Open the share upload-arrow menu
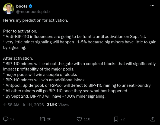 tap(153, 119)
